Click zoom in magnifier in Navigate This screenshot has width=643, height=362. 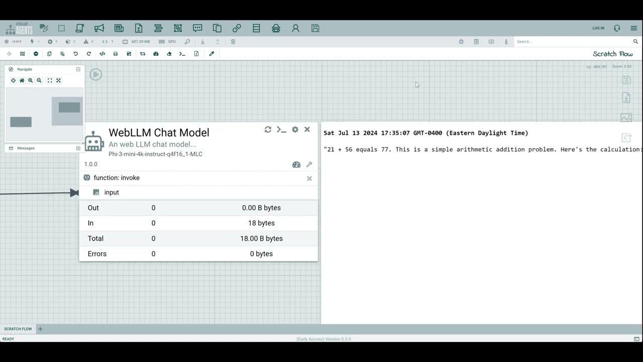(x=30, y=80)
